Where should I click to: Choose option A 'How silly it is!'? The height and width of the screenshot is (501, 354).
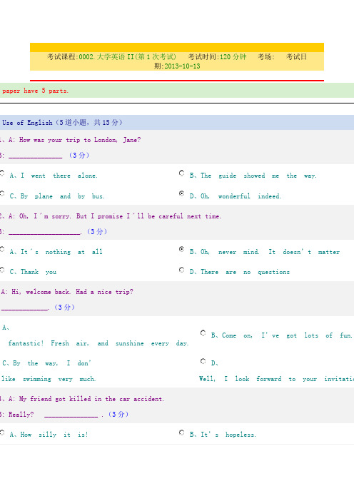pos(2,432)
